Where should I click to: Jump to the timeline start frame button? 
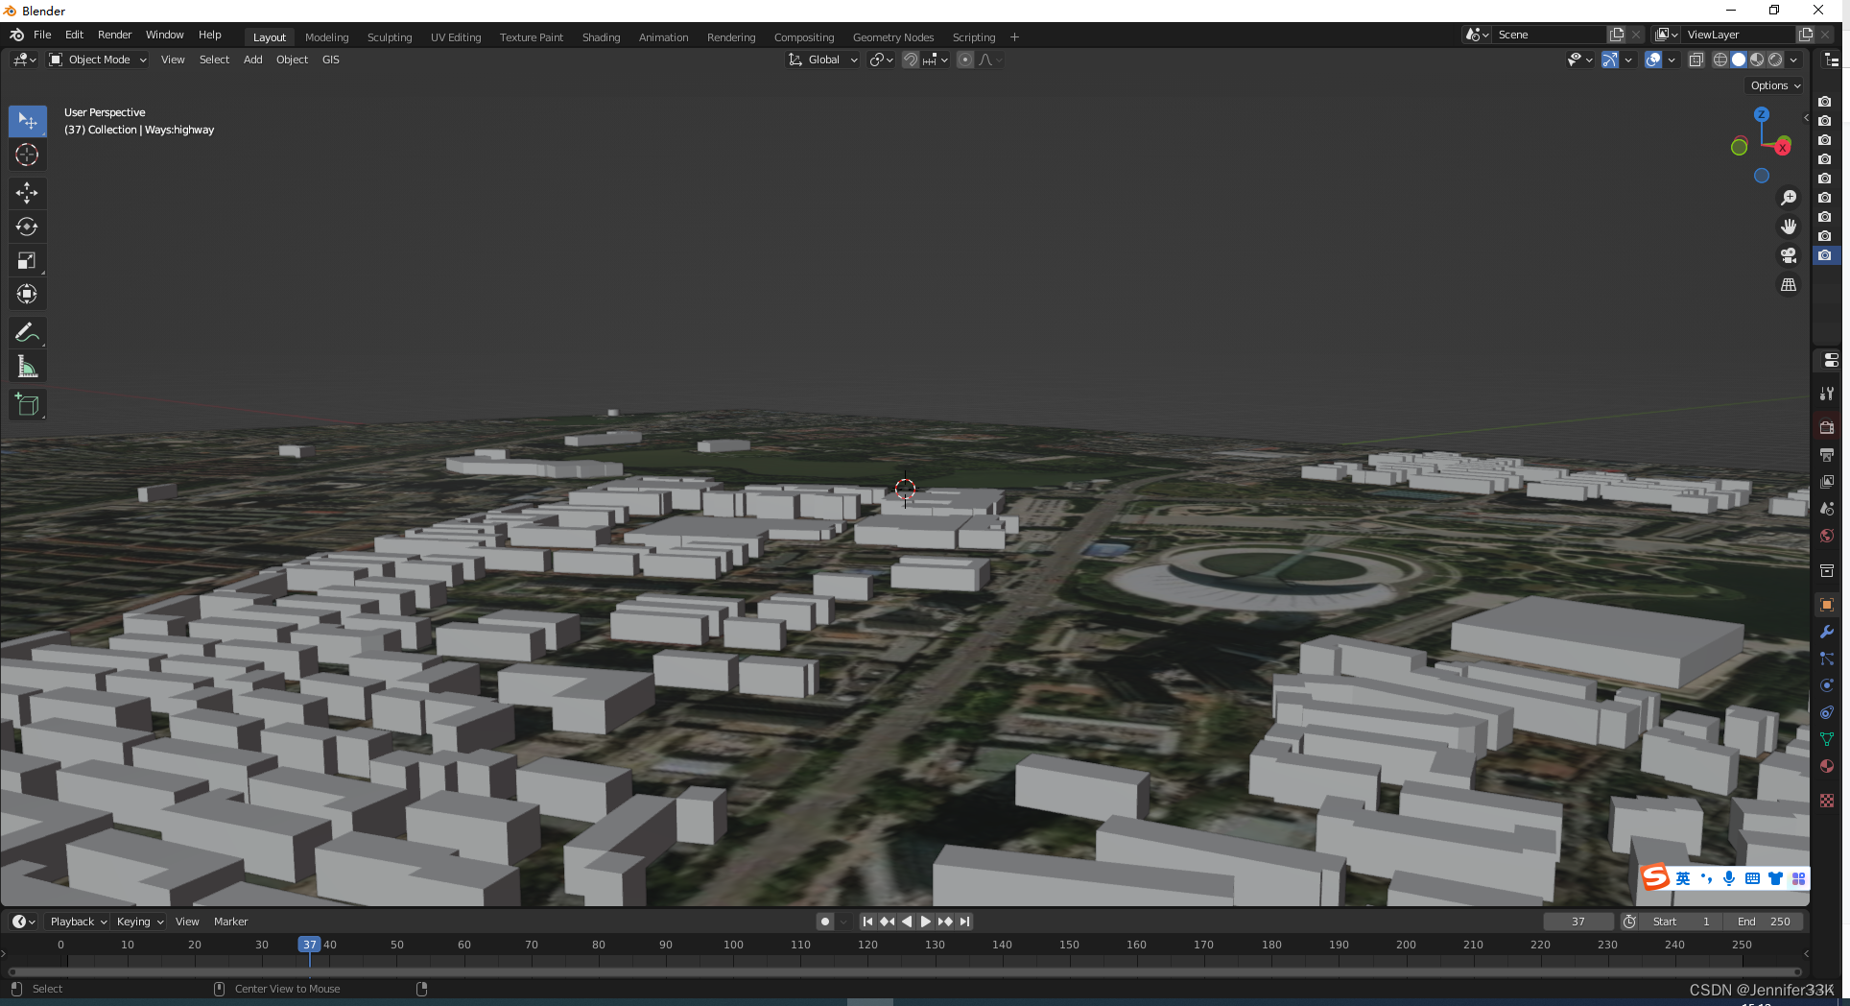tap(867, 922)
